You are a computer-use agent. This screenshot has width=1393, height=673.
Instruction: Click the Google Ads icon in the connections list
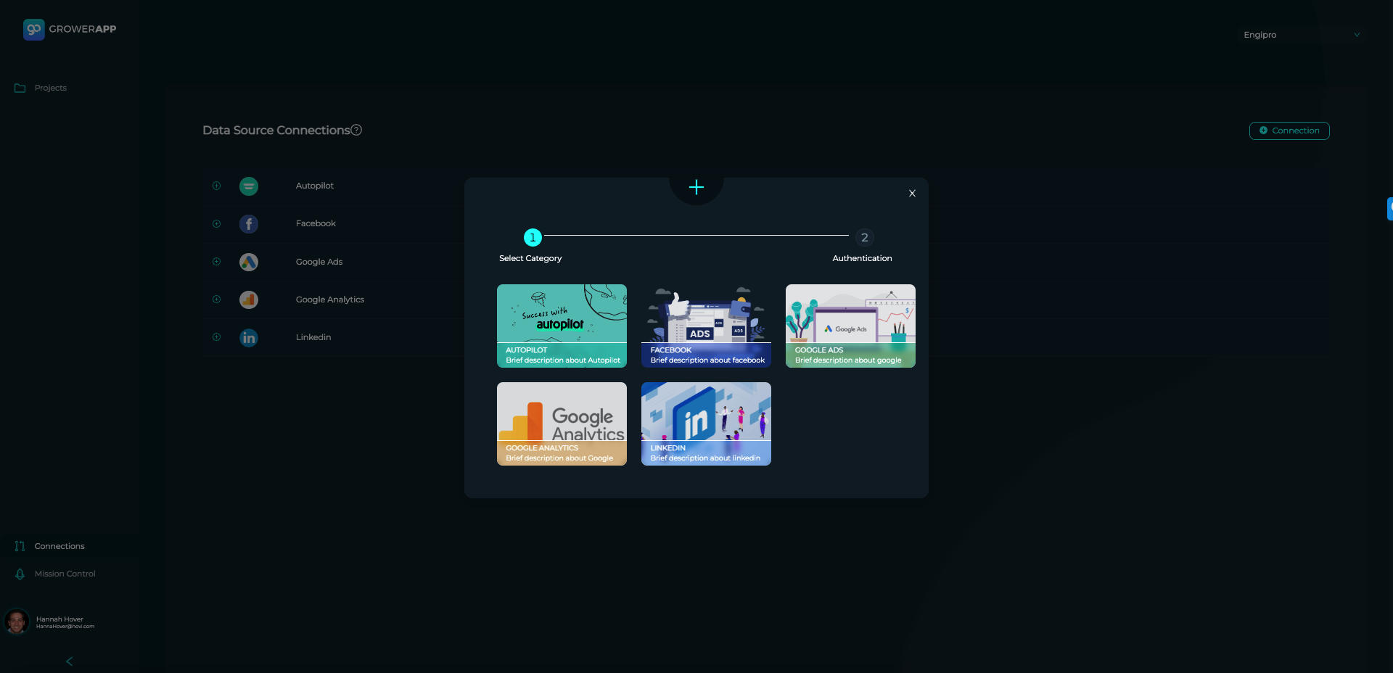tap(249, 262)
